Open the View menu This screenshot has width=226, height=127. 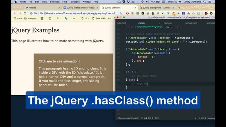coord(44,2)
